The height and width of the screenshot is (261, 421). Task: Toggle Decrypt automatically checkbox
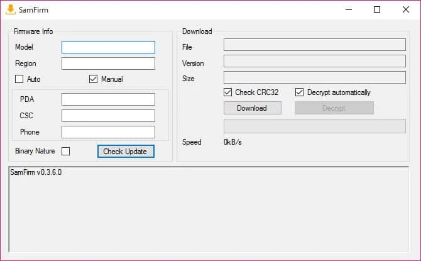click(x=300, y=92)
